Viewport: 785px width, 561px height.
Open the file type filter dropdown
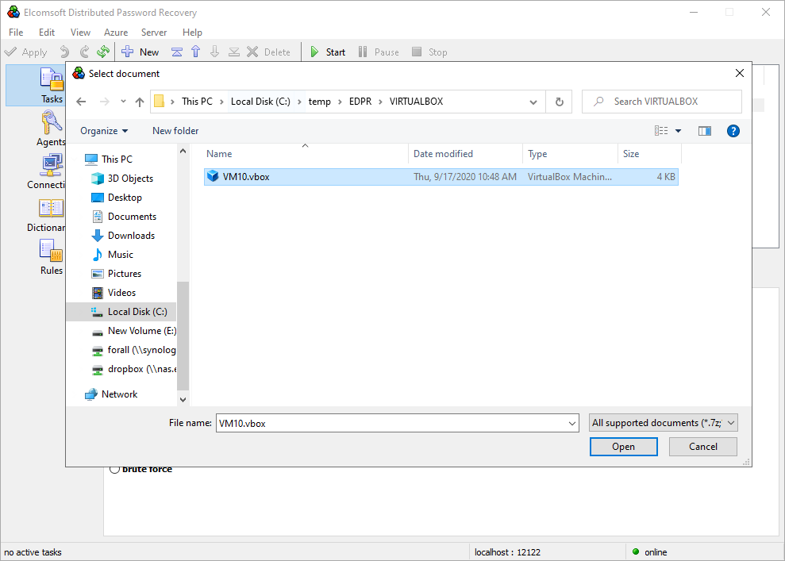point(664,423)
